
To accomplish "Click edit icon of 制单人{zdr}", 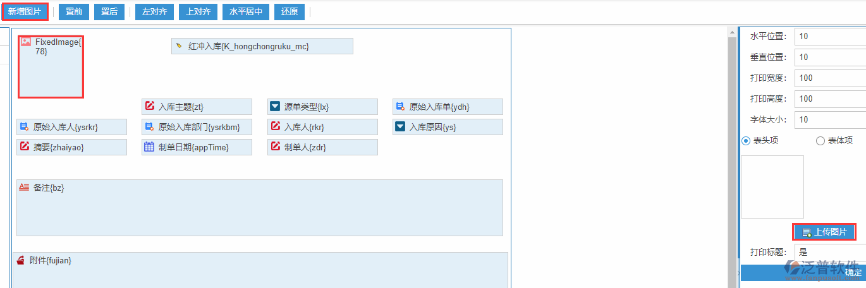I will coord(276,147).
